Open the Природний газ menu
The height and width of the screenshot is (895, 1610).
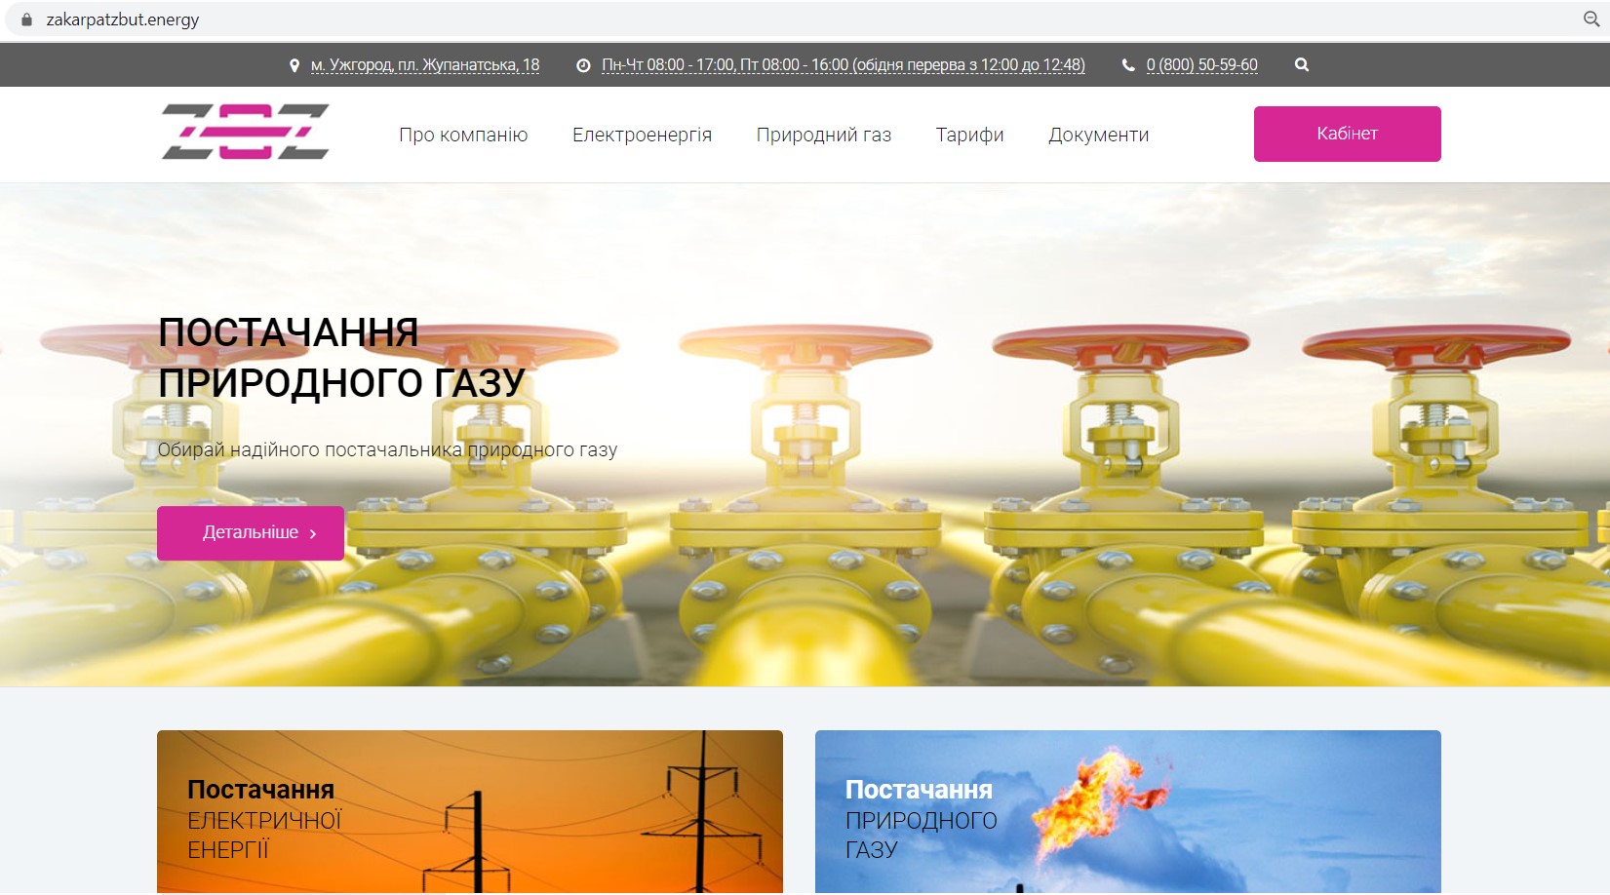click(823, 135)
